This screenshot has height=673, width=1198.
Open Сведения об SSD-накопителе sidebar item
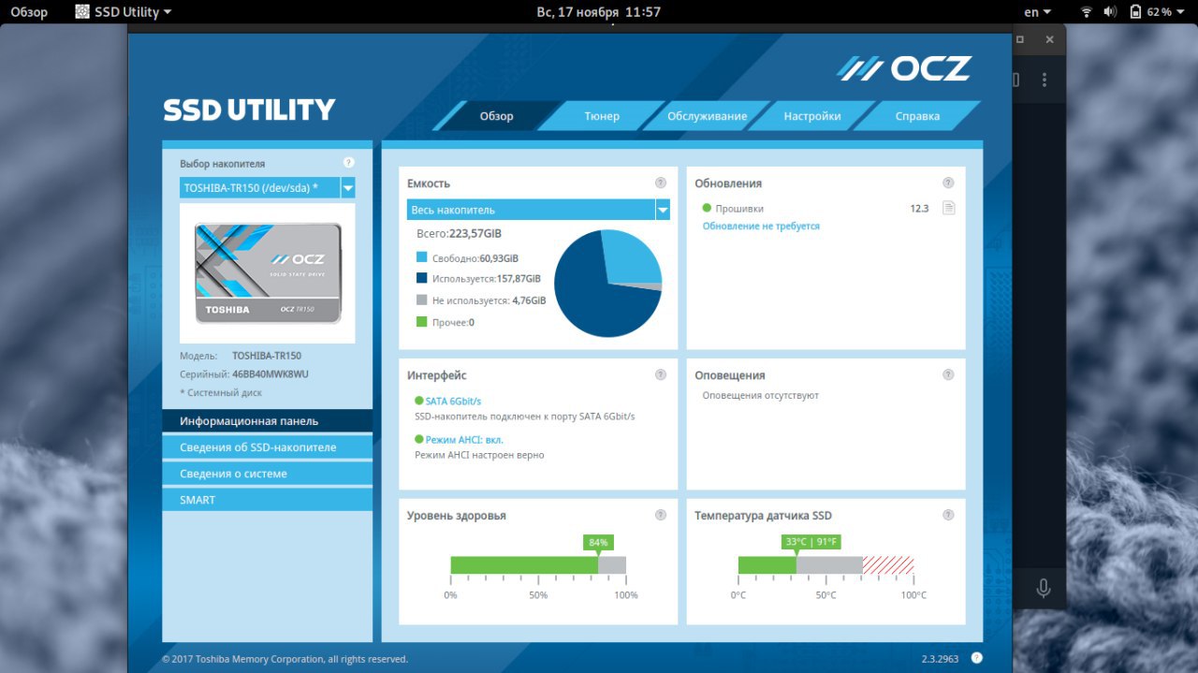(267, 447)
